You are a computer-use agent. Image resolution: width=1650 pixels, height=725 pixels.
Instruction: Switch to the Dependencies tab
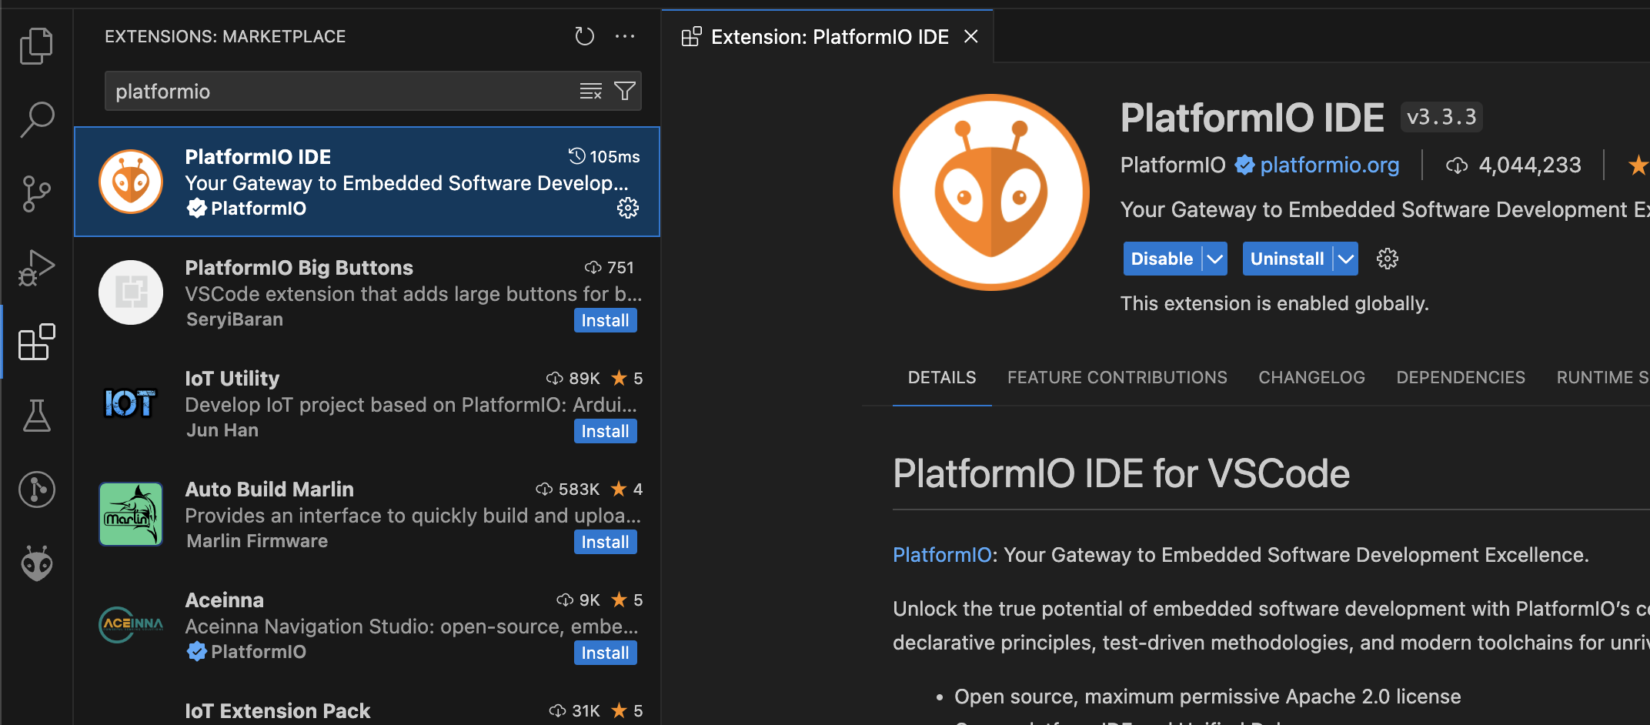1461,377
